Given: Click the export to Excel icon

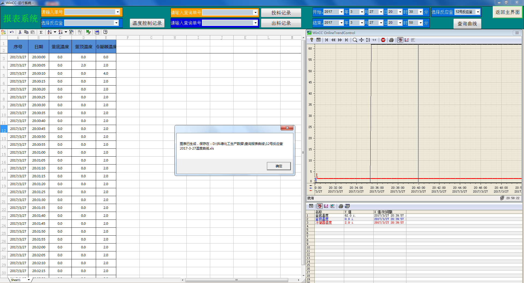Looking at the screenshot, I should tap(88, 32).
